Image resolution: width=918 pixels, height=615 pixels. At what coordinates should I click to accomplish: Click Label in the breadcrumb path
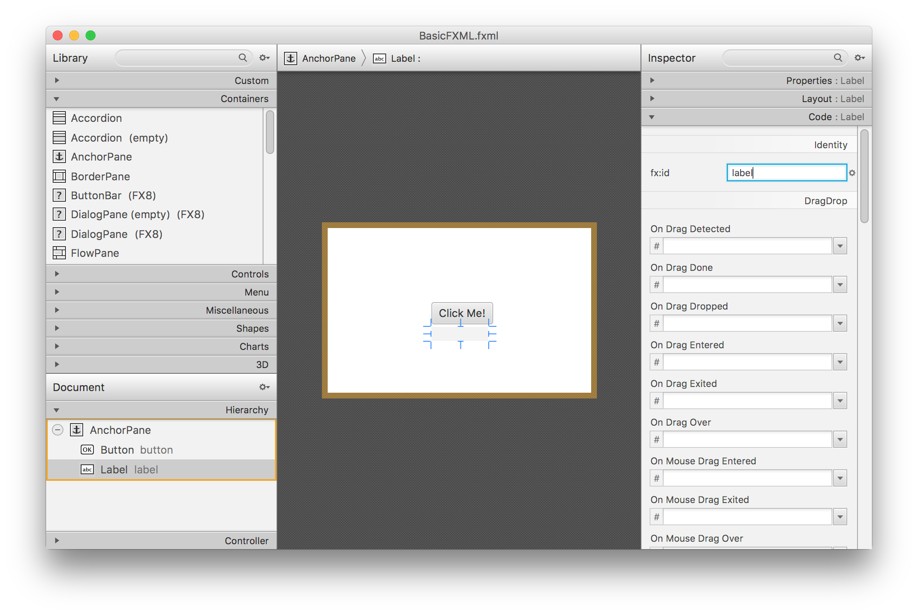403,58
